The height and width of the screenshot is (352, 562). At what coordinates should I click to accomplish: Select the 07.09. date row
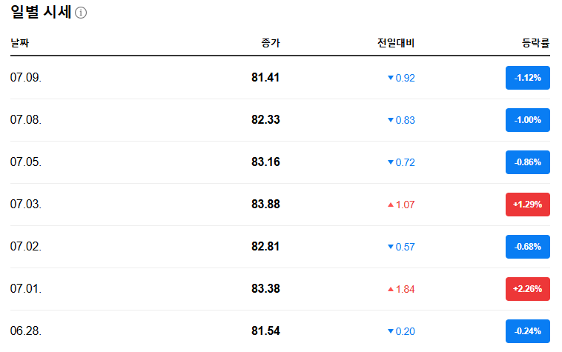(x=280, y=78)
